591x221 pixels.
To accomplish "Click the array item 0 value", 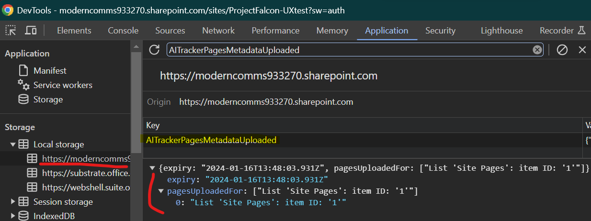I will (x=268, y=203).
